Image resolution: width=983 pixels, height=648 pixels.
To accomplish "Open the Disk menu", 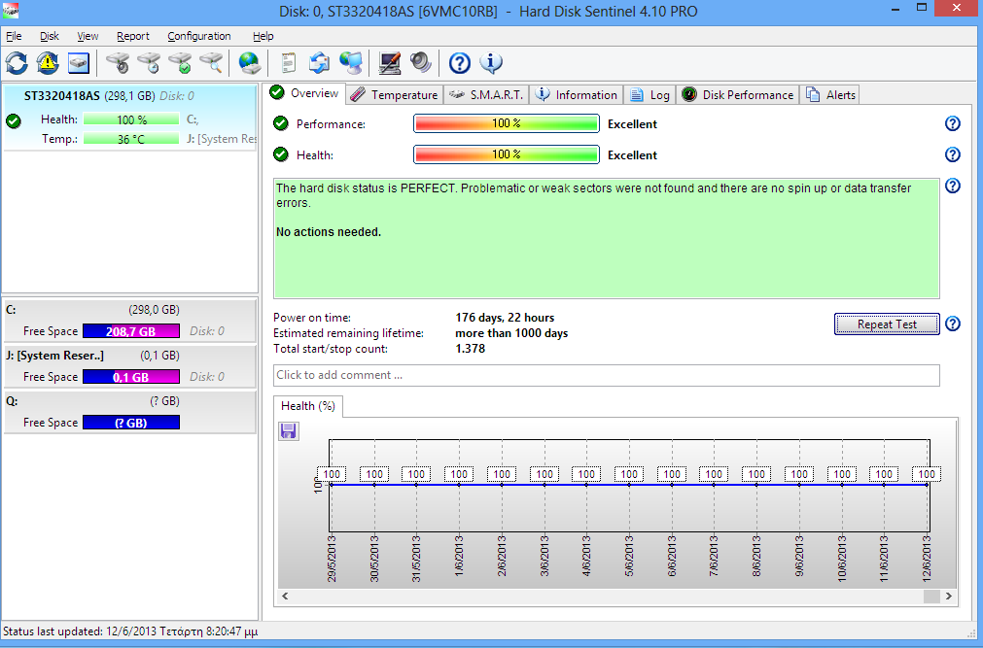I will pyautogui.click(x=50, y=36).
